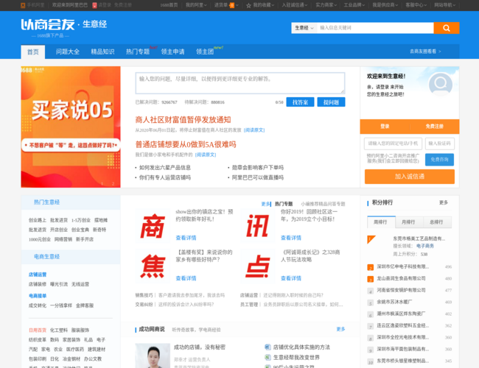Open the 精品知识 navigation tab
This screenshot has height=368, width=479.
[102, 52]
